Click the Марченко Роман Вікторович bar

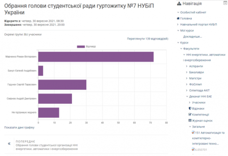tap(96, 57)
